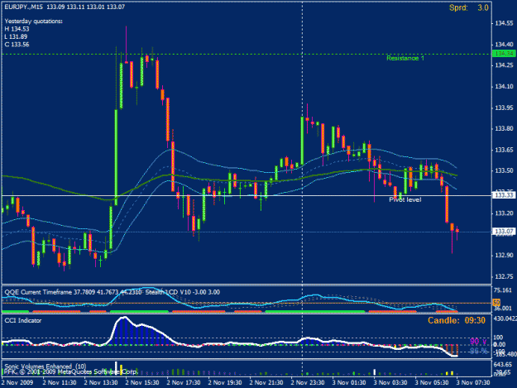The height and width of the screenshot is (388, 517).
Task: Click the blue "86 %" CCI readout
Action: coord(478,351)
